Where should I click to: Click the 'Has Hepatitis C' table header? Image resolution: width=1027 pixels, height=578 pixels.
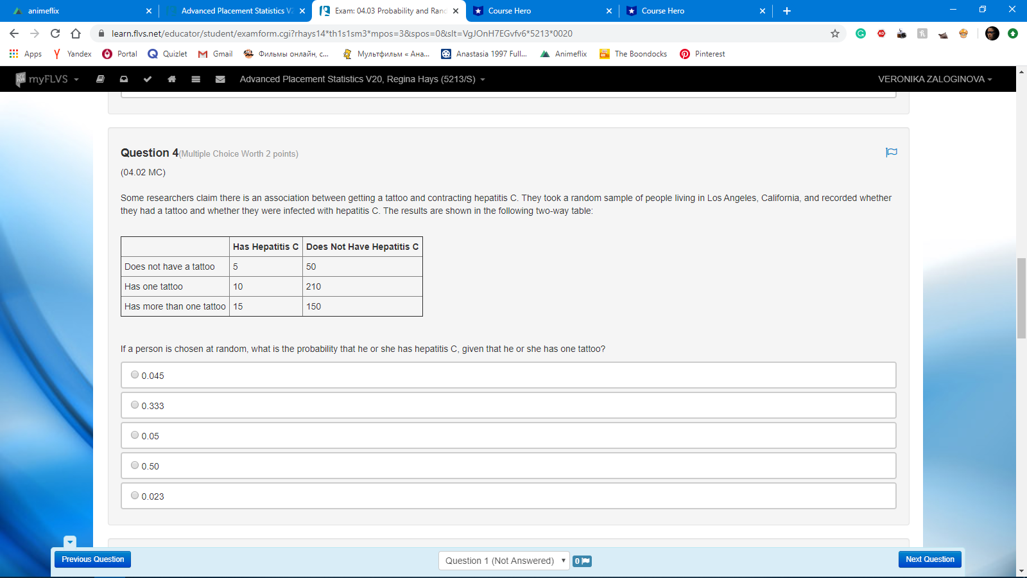coord(266,247)
